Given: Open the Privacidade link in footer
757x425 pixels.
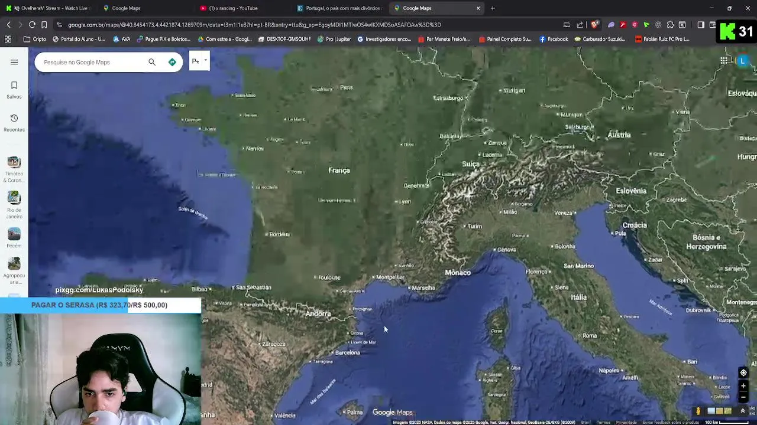Looking at the screenshot, I should coord(626,422).
